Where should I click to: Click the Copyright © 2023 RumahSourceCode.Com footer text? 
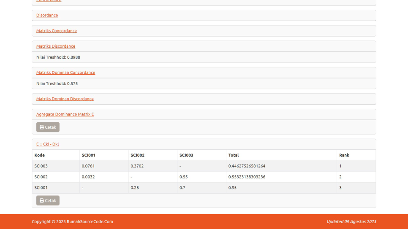(72, 222)
